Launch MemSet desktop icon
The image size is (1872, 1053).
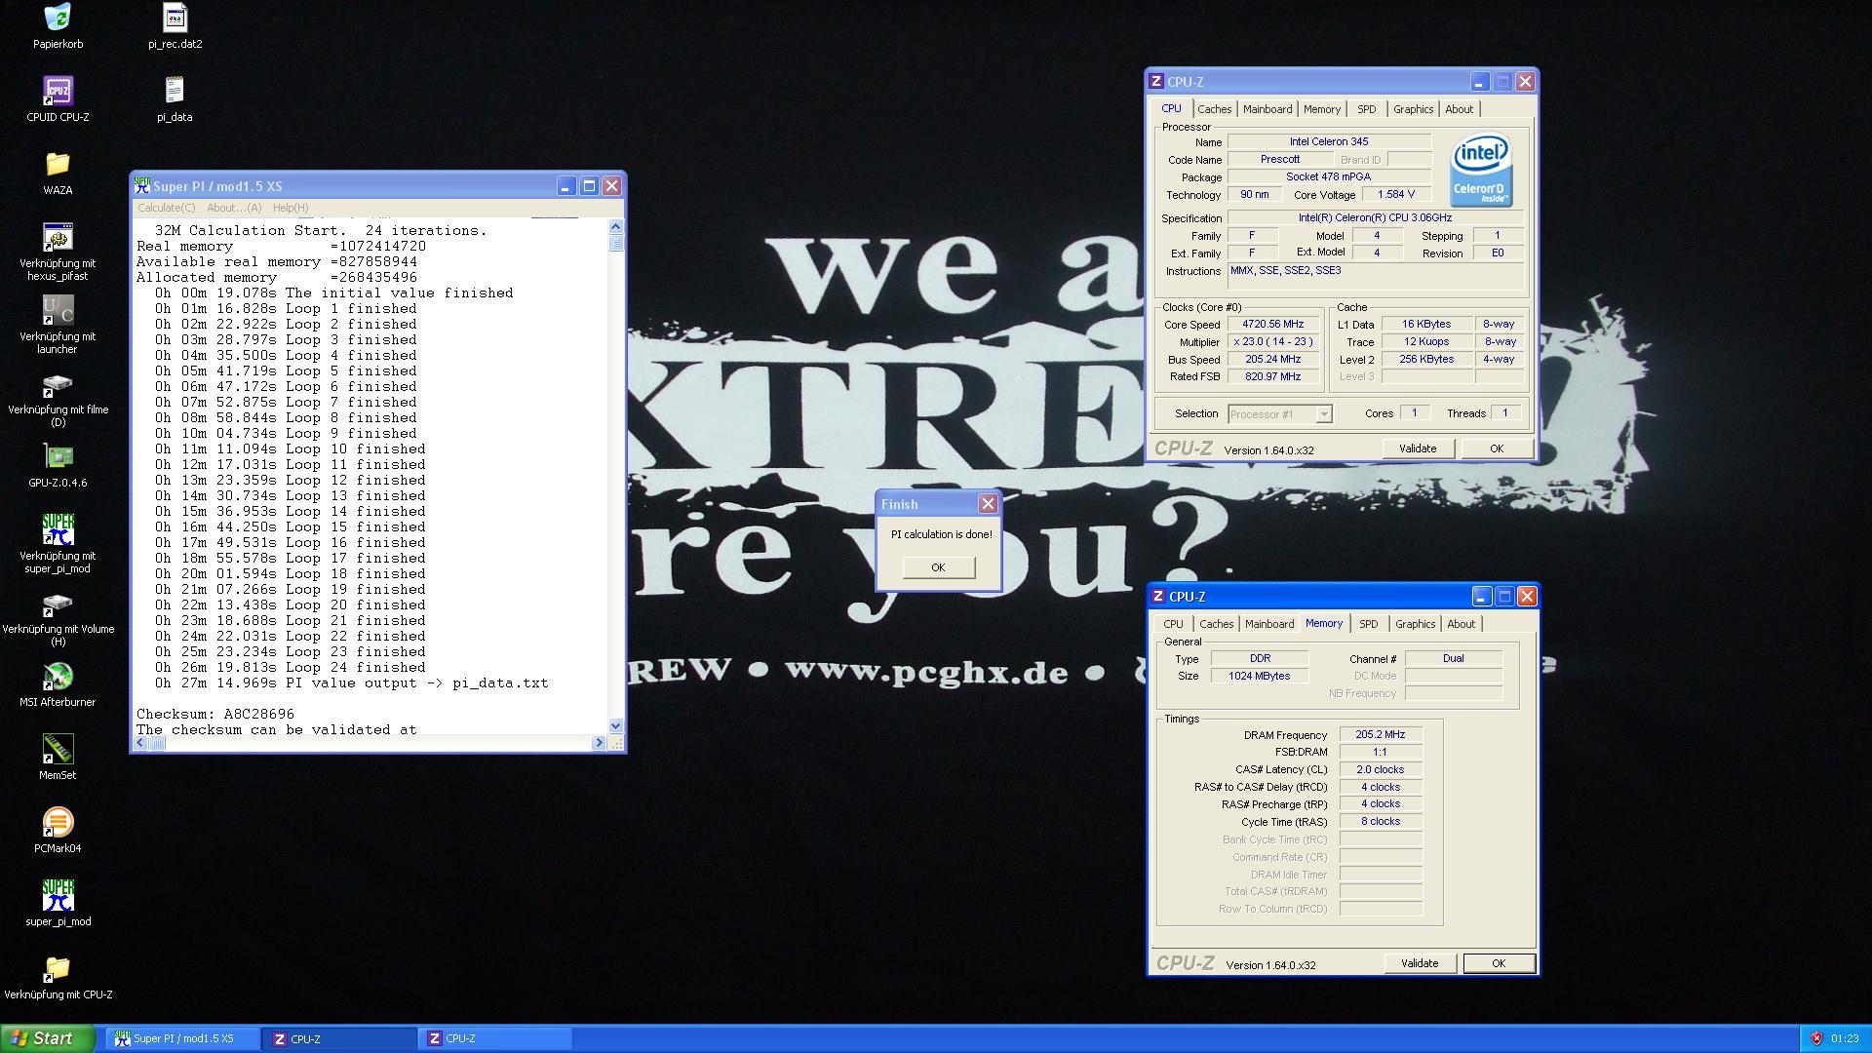click(x=58, y=749)
